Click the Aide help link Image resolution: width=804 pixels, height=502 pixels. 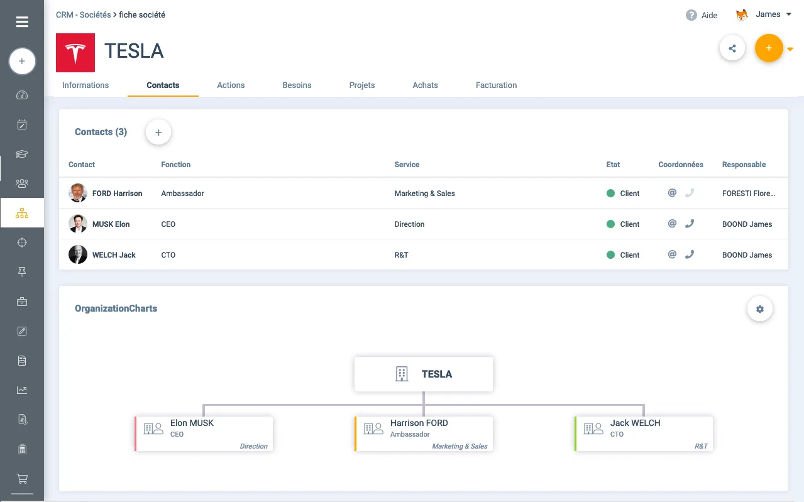710,16
